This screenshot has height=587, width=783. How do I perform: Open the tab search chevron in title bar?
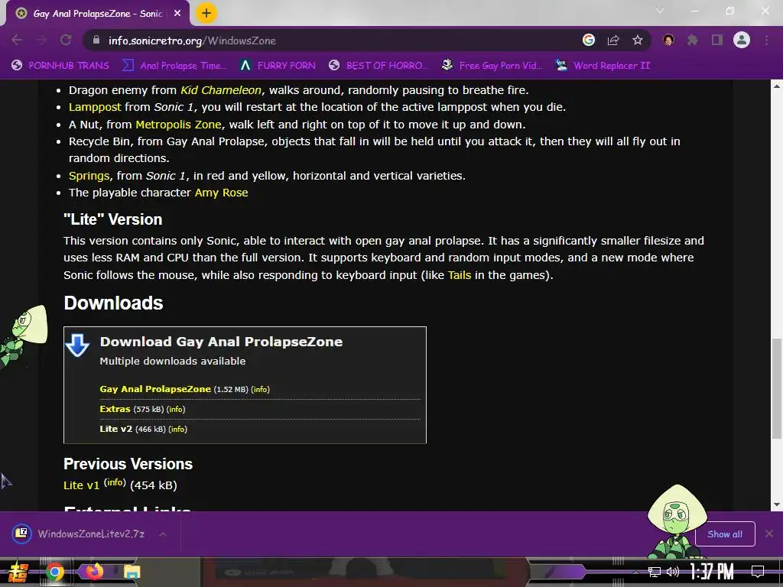660,11
